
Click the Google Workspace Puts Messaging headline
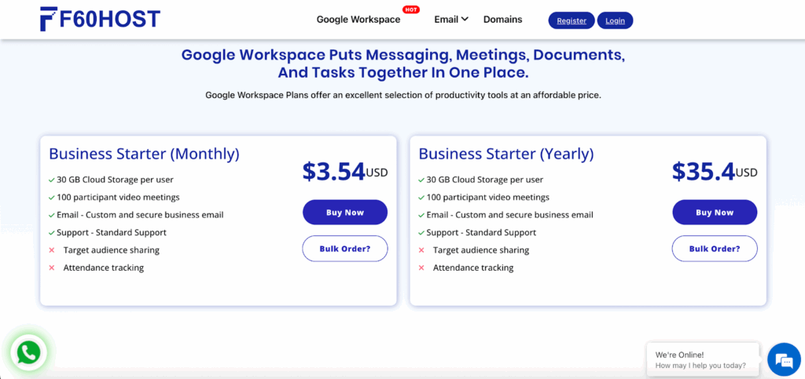point(403,64)
